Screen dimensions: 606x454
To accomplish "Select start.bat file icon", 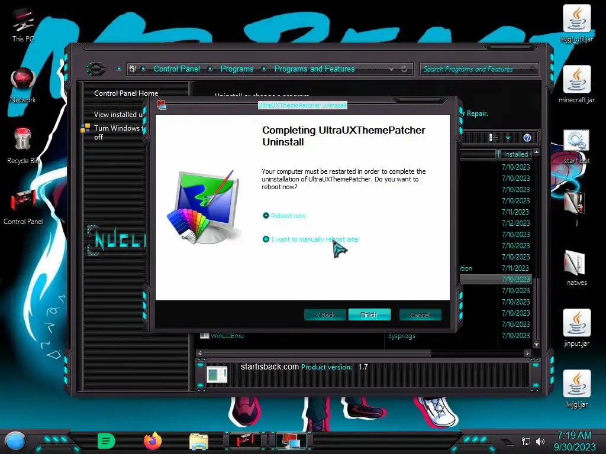I will (576, 147).
